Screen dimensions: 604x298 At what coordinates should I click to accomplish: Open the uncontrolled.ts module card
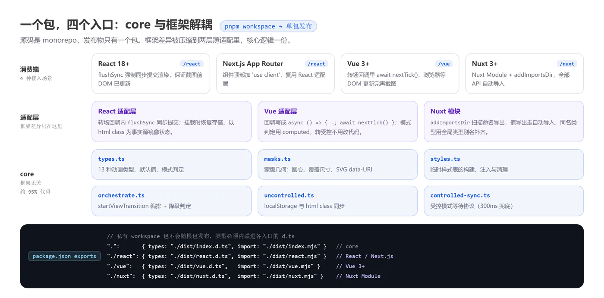pyautogui.click(x=338, y=201)
